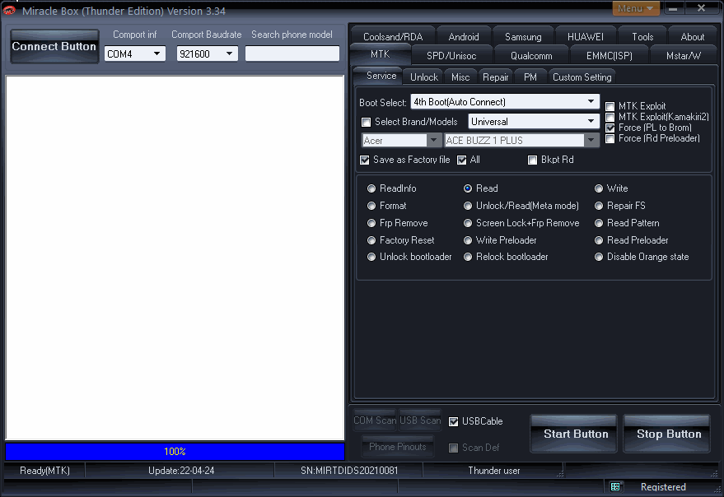Open the Unlock sub-tab

click(x=424, y=77)
